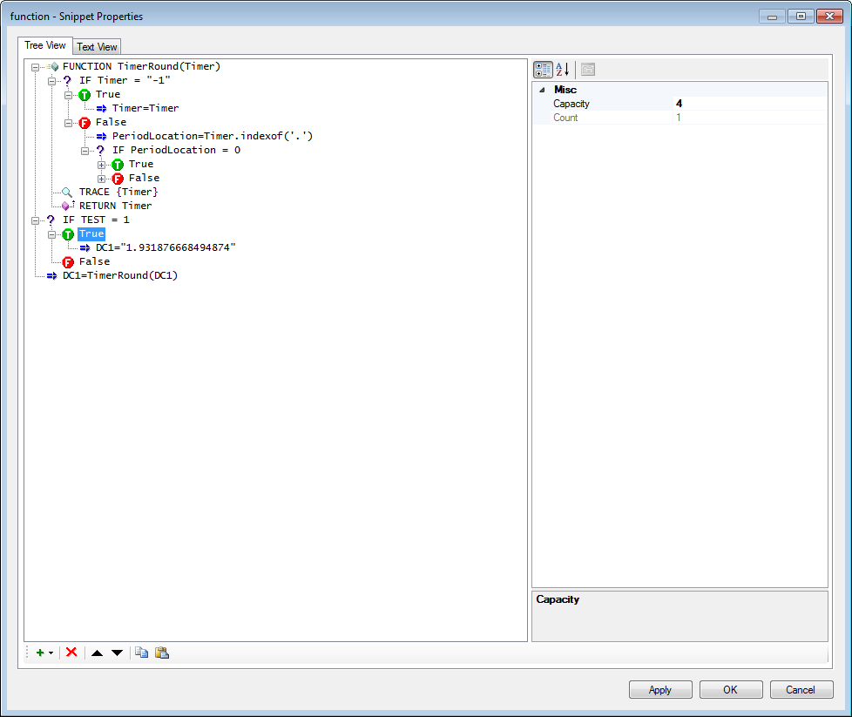The width and height of the screenshot is (852, 717).
Task: Click the Cancel button
Action: coord(801,690)
